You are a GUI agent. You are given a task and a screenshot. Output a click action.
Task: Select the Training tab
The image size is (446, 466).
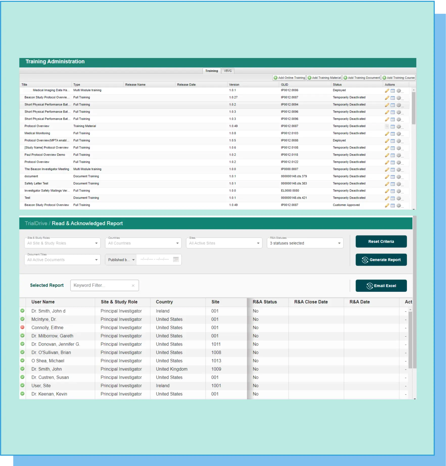pos(212,71)
